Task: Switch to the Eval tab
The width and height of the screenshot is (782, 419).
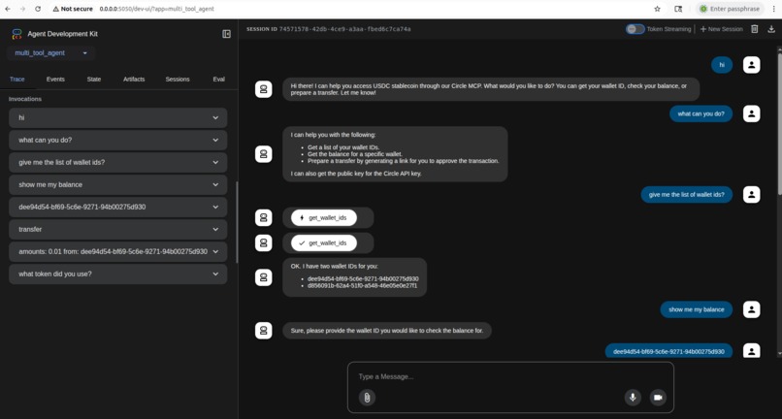Action: [x=219, y=80]
